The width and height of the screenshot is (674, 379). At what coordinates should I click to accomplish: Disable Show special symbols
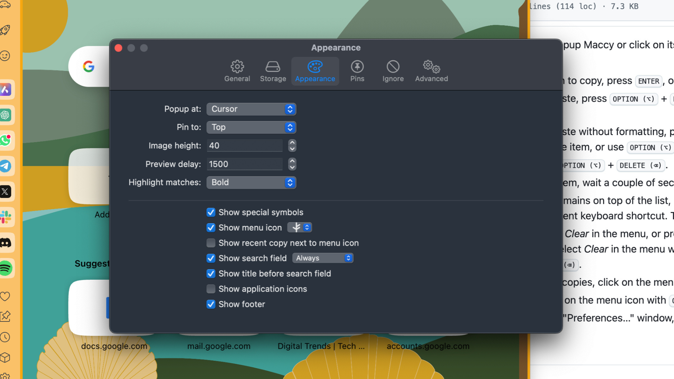pyautogui.click(x=211, y=212)
